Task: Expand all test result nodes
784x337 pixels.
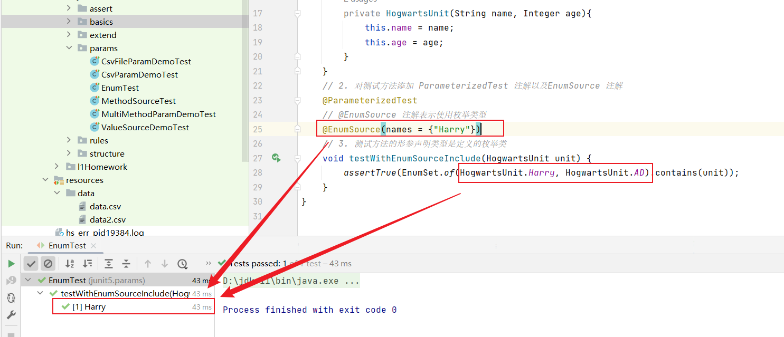Action: (x=109, y=264)
